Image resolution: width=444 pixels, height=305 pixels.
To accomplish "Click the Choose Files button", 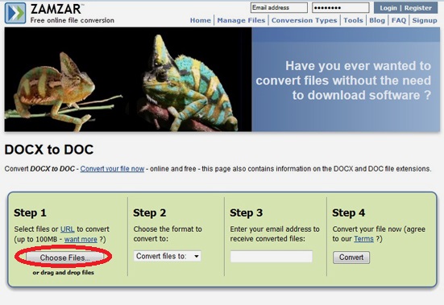I will tap(64, 258).
